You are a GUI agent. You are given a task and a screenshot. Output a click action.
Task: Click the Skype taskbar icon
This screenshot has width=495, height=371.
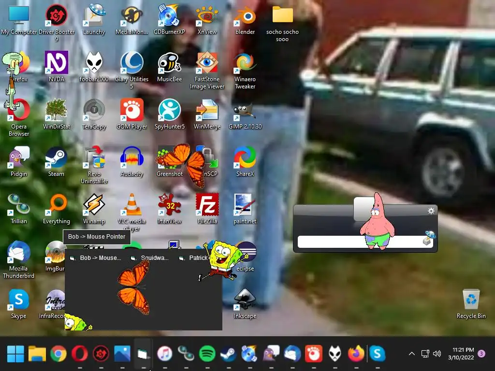(x=378, y=354)
